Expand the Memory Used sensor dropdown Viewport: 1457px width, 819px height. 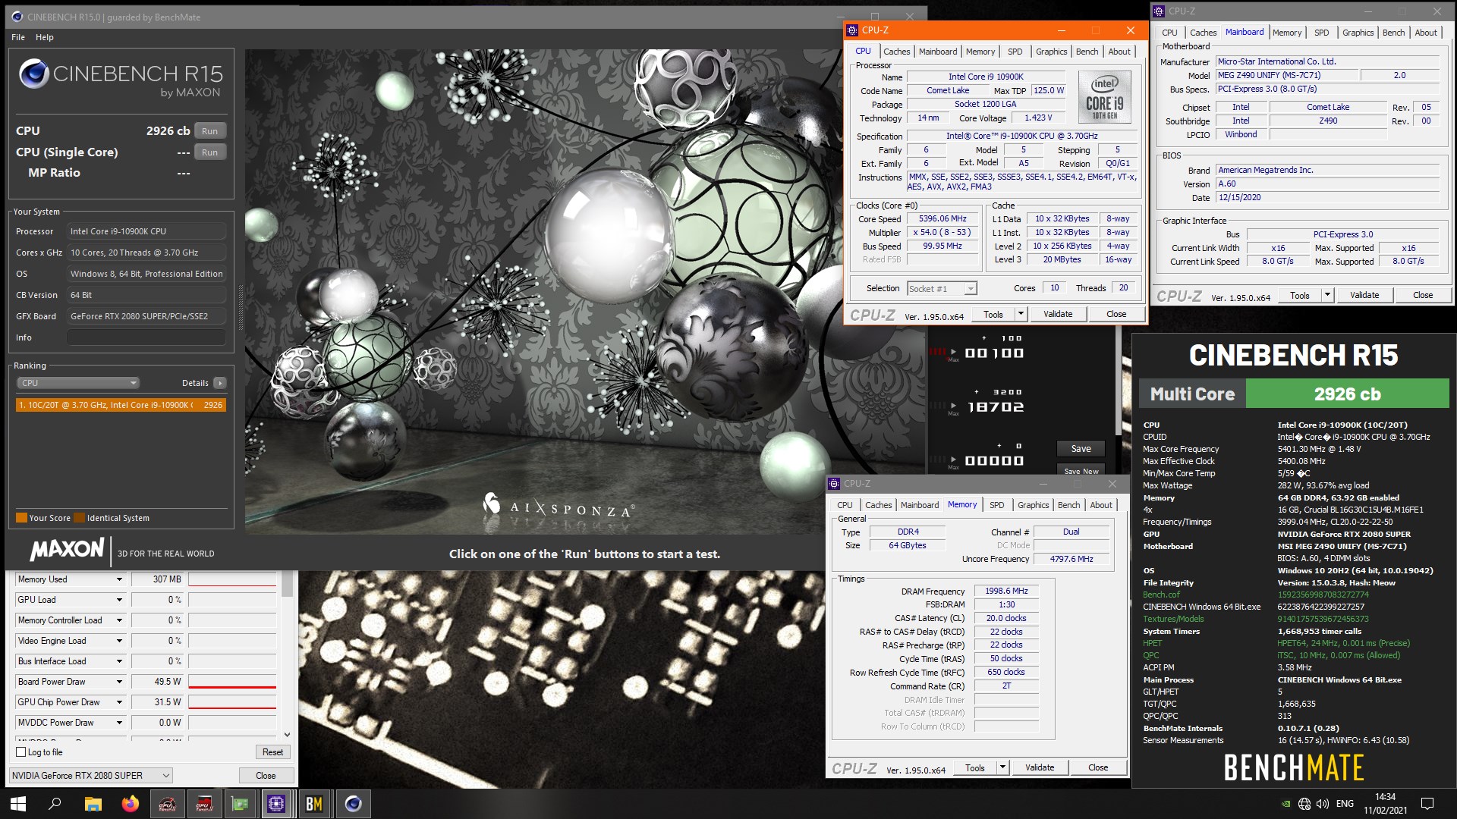click(119, 579)
